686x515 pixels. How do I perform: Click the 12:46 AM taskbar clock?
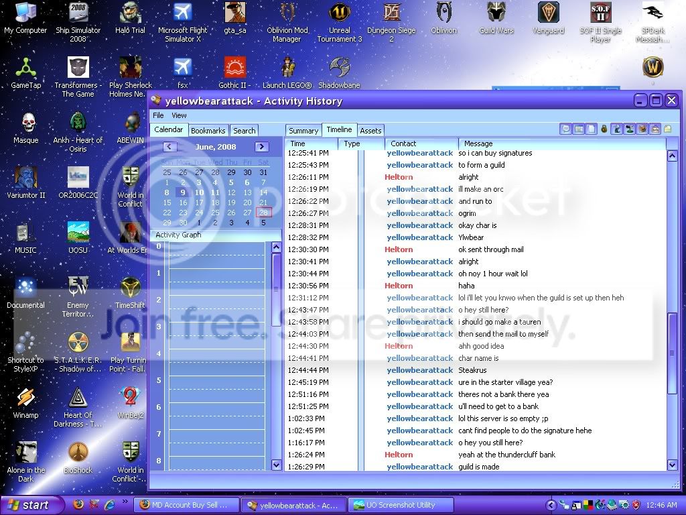661,506
